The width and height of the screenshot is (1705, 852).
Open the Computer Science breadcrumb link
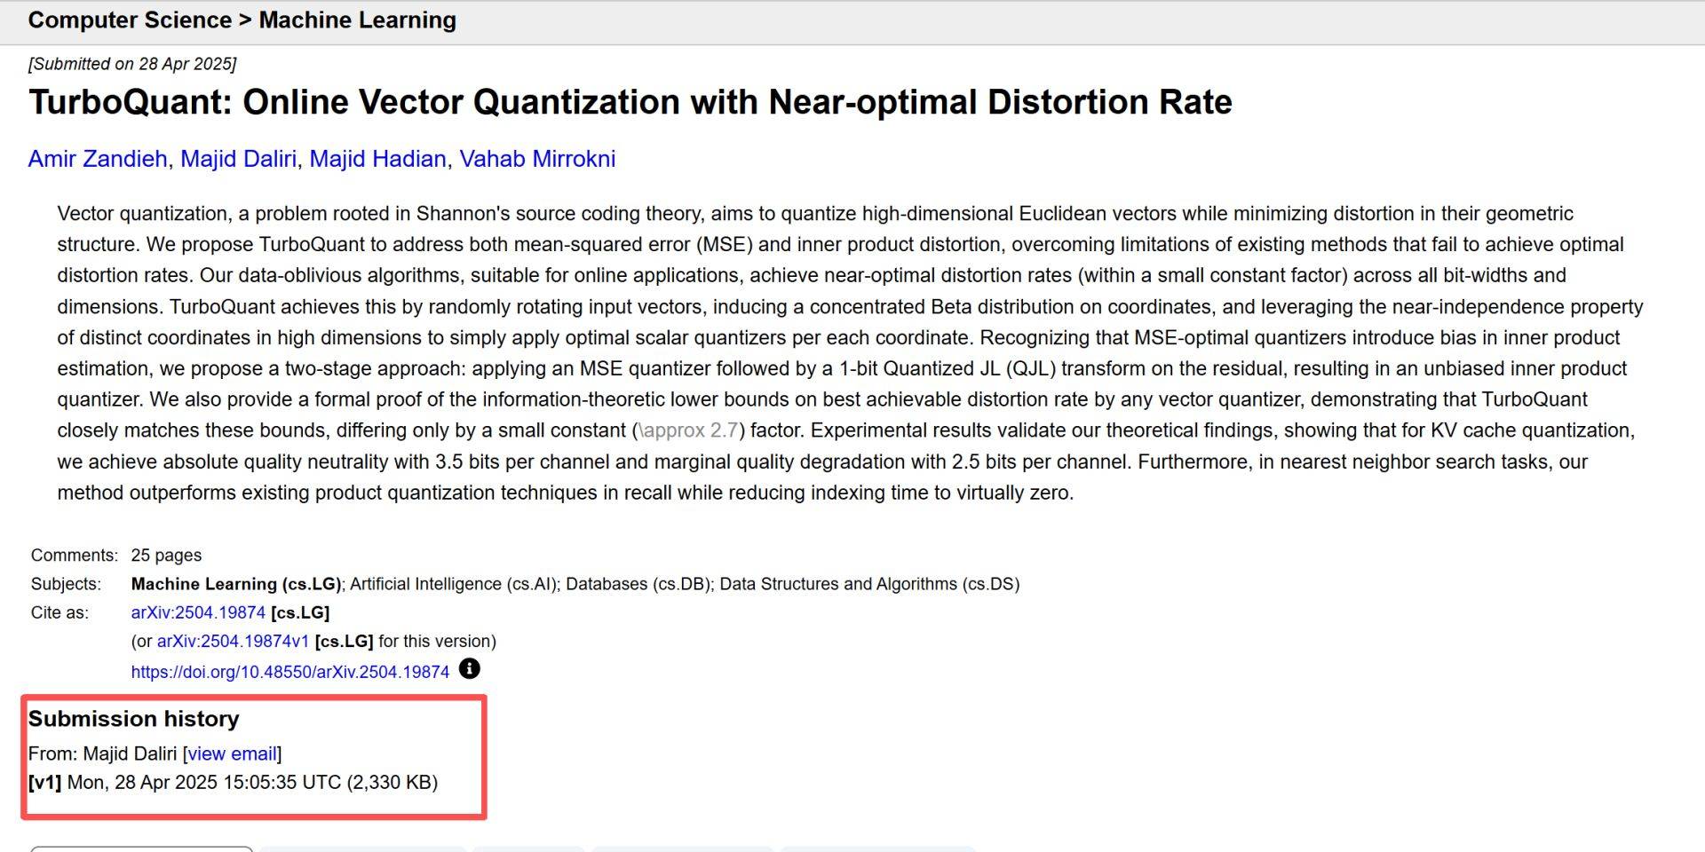click(x=130, y=20)
